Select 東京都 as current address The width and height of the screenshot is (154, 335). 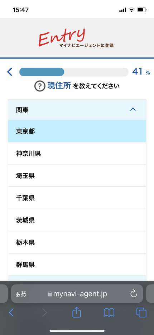click(77, 131)
